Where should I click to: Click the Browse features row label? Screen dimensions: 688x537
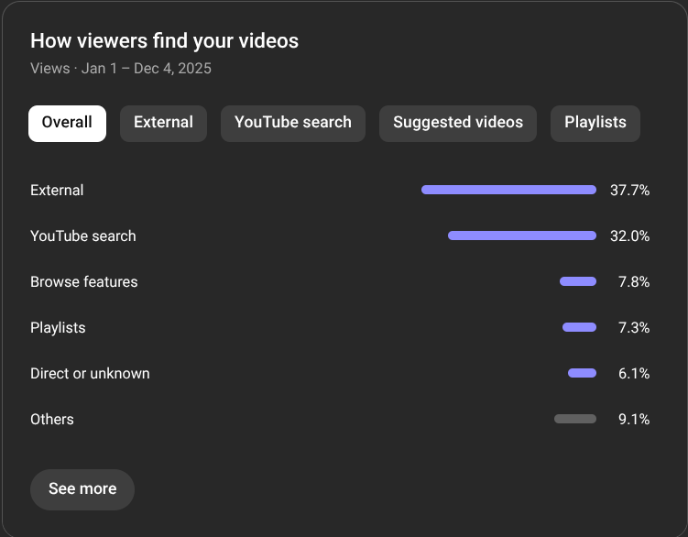pyautogui.click(x=83, y=282)
